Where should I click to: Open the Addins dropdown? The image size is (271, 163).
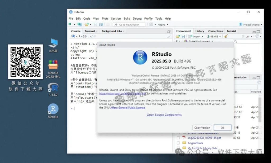(x=162, y=24)
